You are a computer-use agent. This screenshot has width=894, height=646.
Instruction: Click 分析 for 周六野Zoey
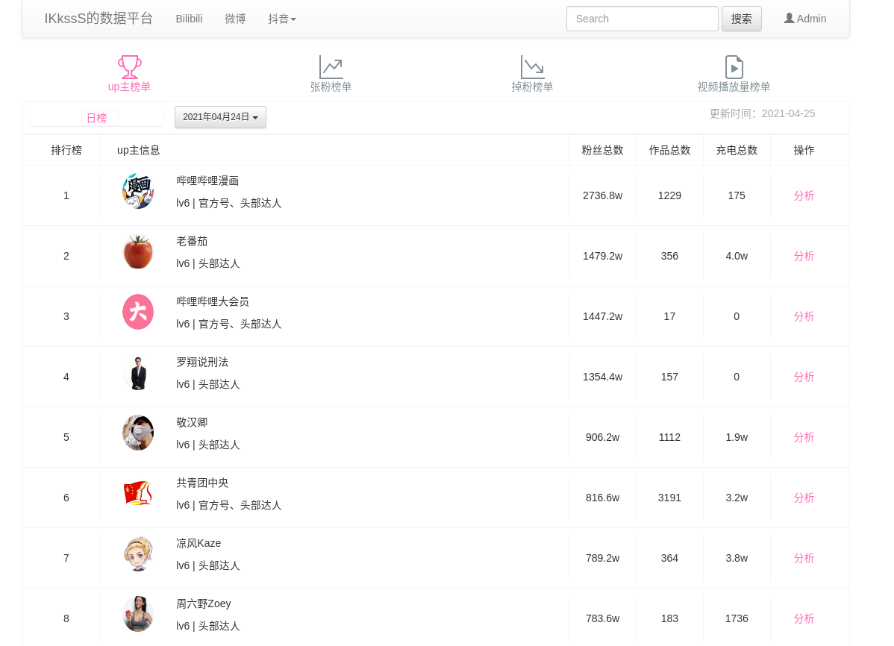click(x=804, y=618)
